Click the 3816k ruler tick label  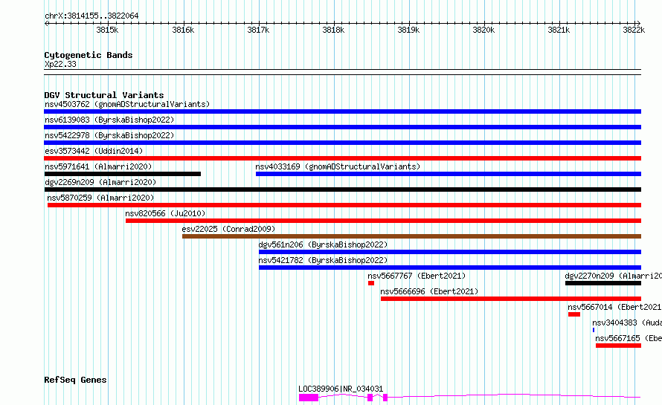coord(183,30)
